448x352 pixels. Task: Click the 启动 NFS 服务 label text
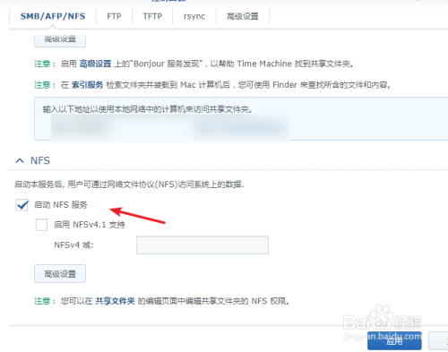(61, 205)
